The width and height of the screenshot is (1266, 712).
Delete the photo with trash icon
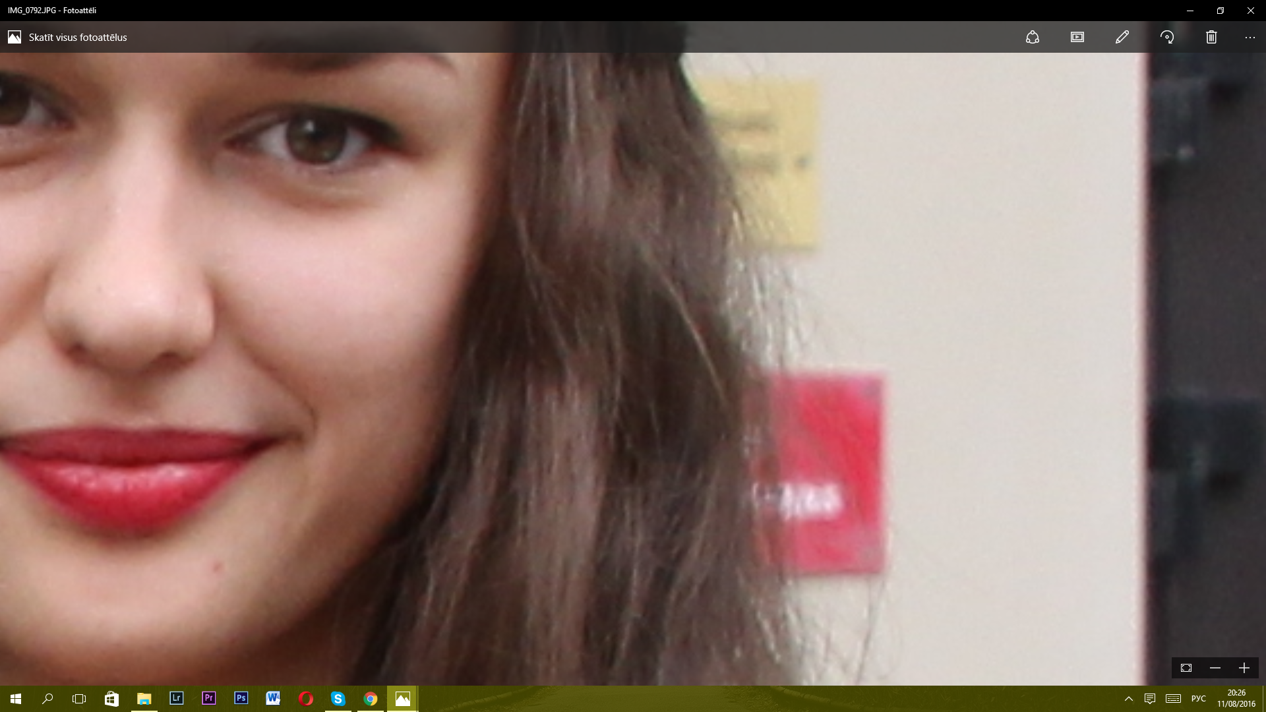click(x=1211, y=38)
